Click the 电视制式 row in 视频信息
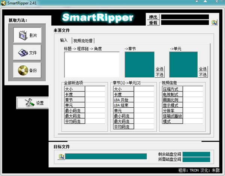The image size is (225, 176). (183, 94)
